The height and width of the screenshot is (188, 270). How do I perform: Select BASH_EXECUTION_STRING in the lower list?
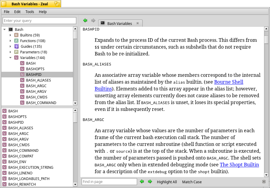click(x=31, y=167)
